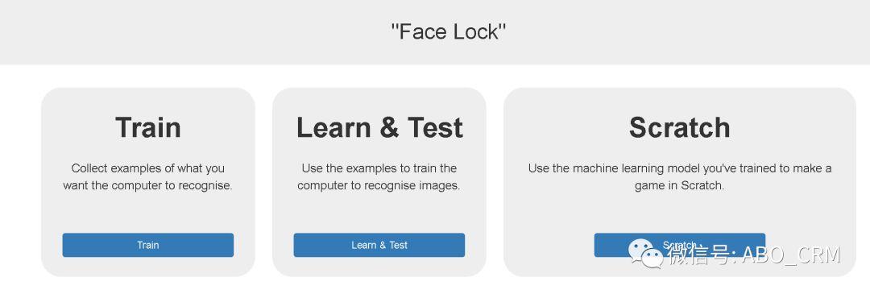Click grey header banner right of title

click(x=688, y=31)
